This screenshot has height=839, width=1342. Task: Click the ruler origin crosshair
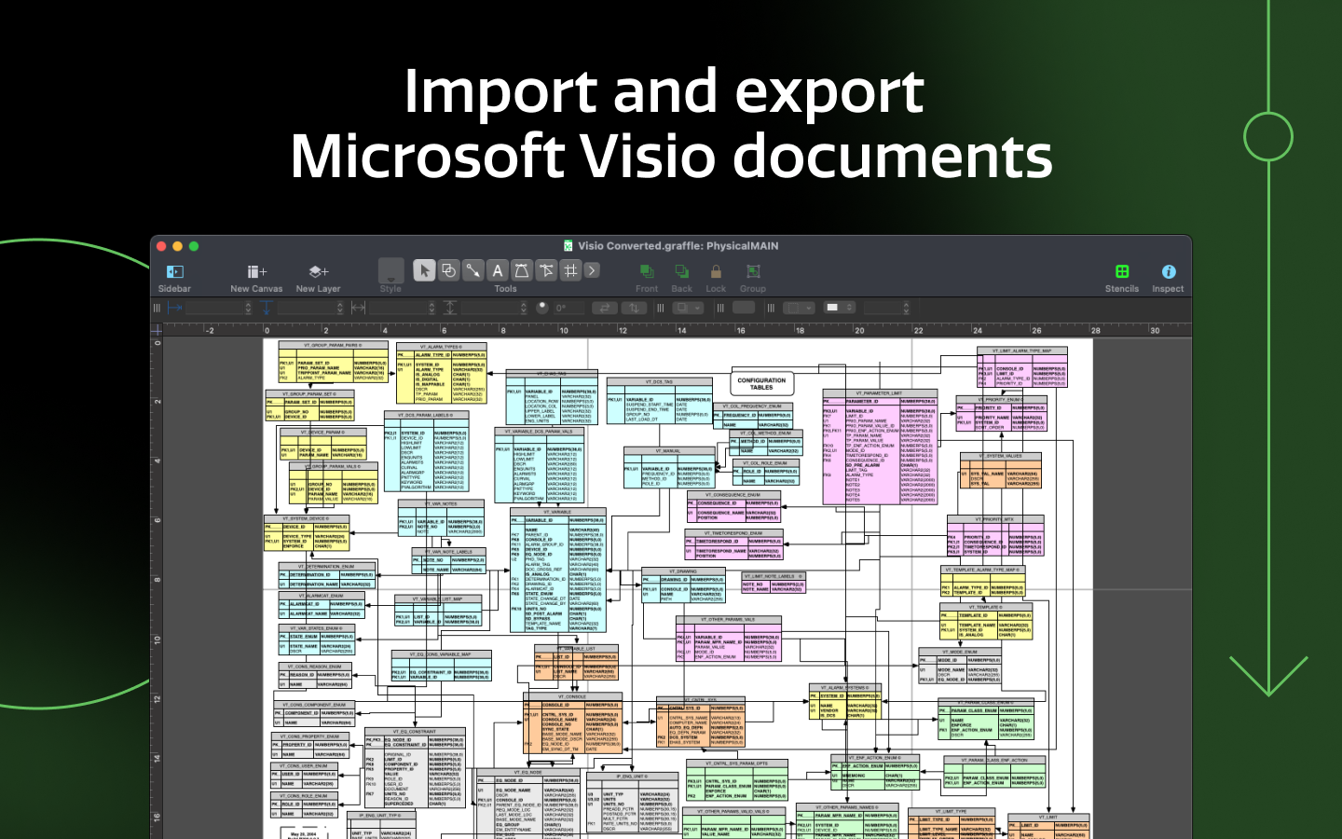pyautogui.click(x=157, y=330)
